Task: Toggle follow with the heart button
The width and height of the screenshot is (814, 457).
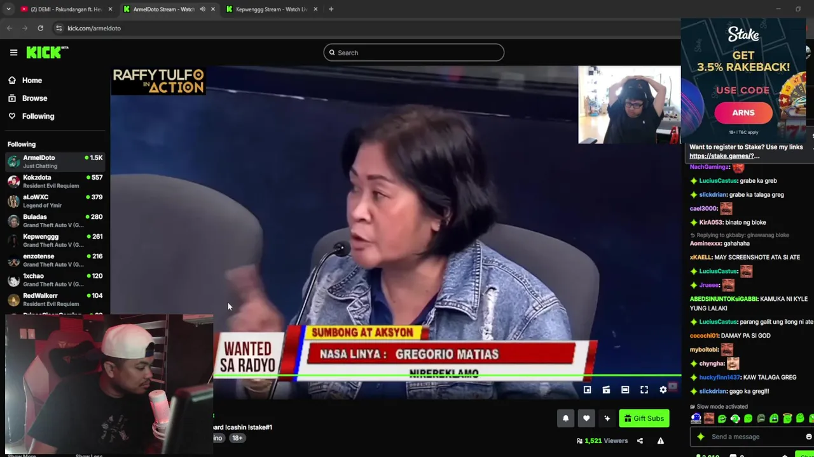Action: coord(586,418)
